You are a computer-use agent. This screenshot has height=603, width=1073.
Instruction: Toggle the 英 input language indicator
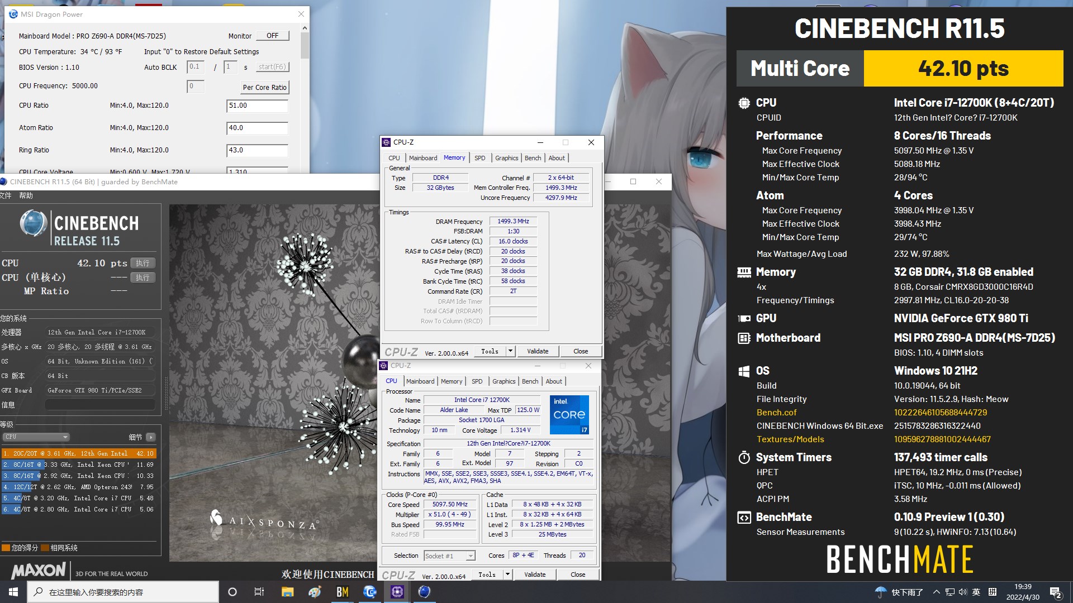click(976, 592)
